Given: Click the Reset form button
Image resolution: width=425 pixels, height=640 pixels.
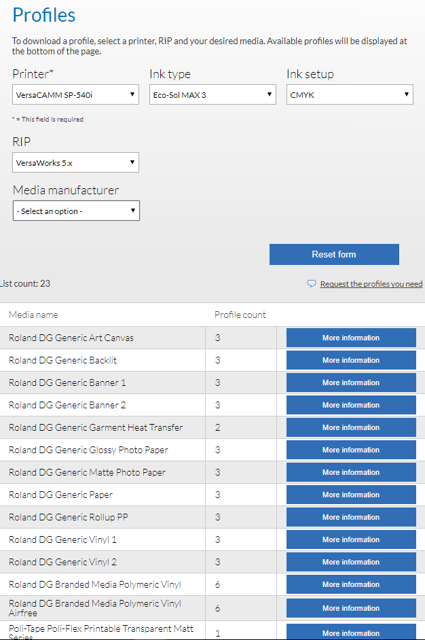Looking at the screenshot, I should pos(334,254).
